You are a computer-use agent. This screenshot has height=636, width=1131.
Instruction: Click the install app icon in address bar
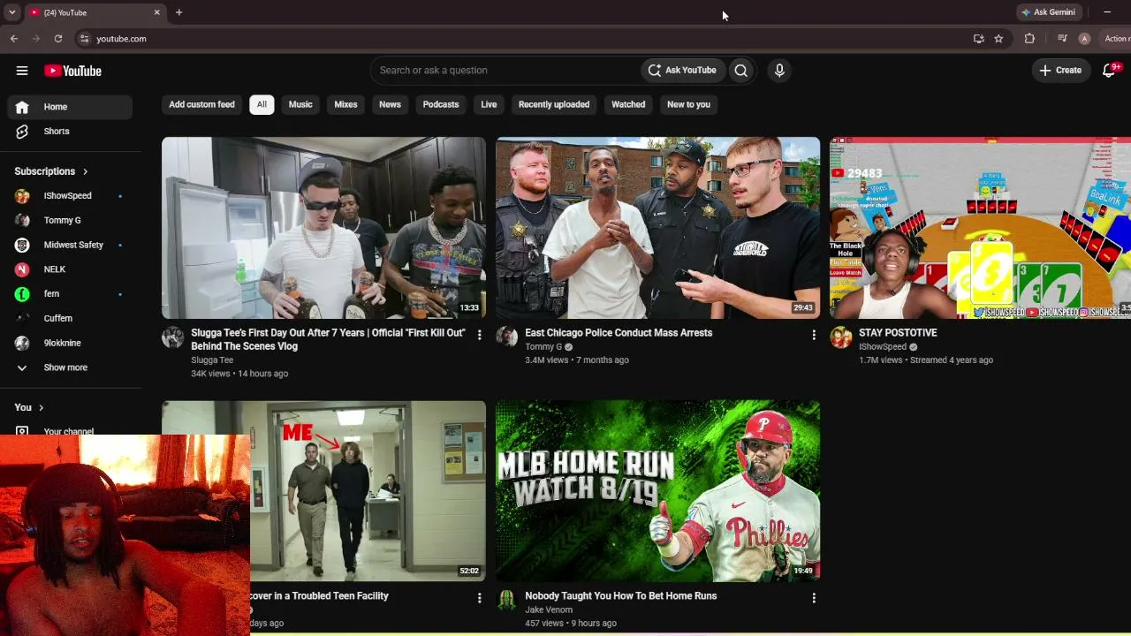978,39
